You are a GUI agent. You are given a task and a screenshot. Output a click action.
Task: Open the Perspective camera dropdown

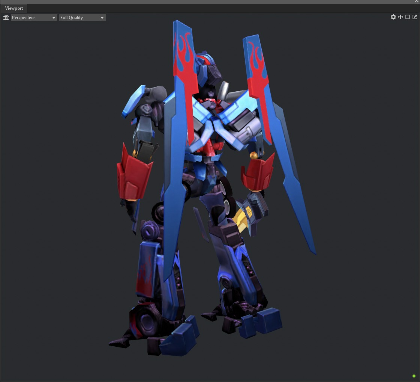click(34, 18)
